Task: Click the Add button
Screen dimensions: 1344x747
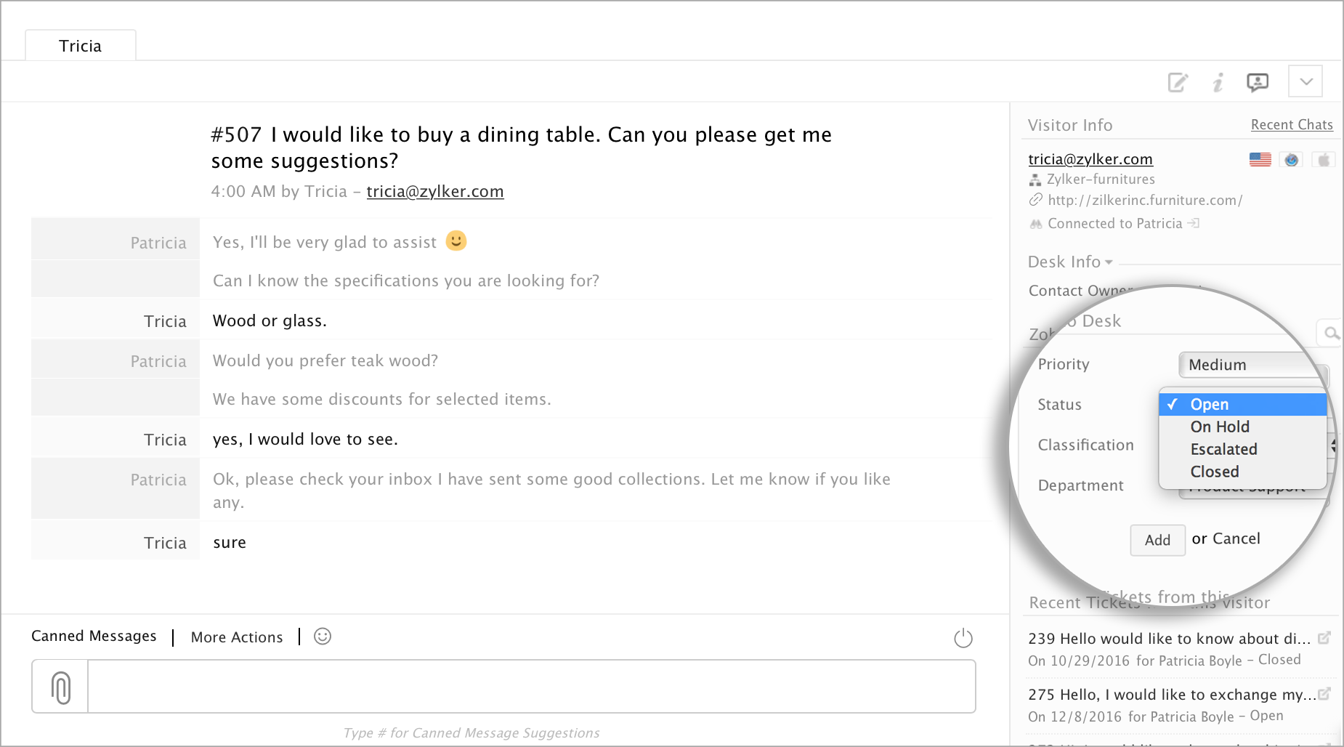Action: (1157, 540)
